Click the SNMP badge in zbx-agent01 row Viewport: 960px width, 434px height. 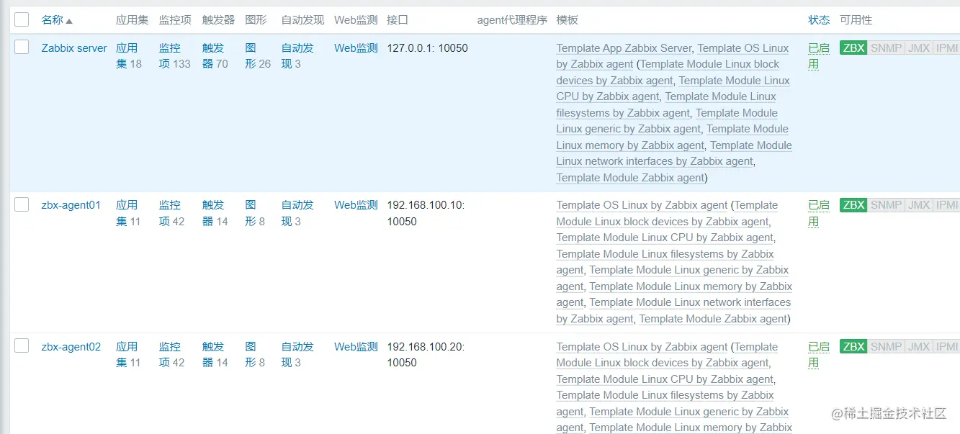886,205
